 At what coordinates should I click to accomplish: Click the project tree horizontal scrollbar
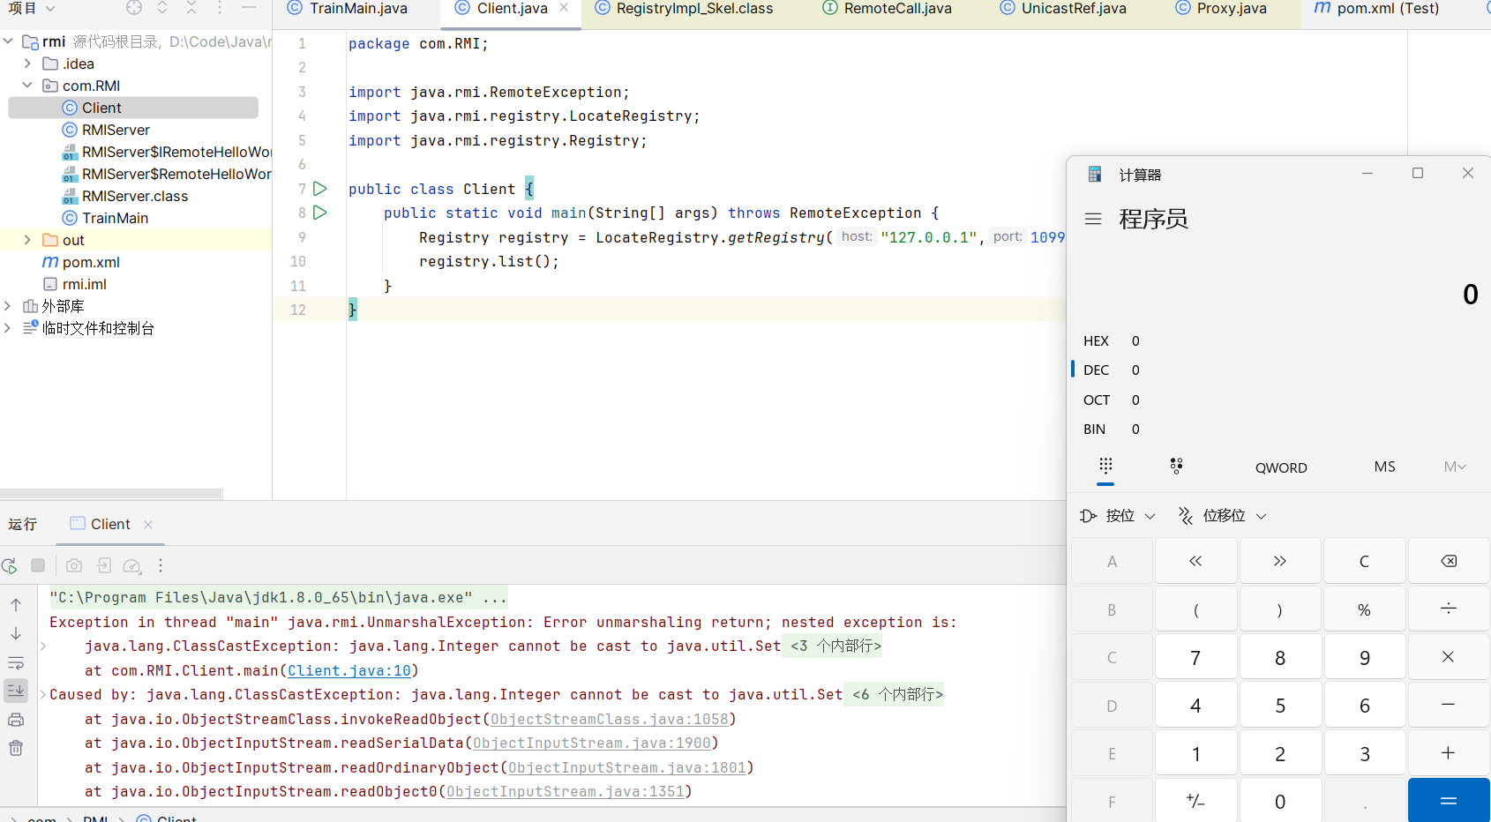[111, 494]
